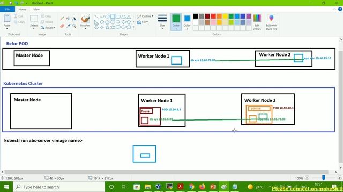Open the Brushes gallery icon
The width and height of the screenshot is (343, 192).
pyautogui.click(x=85, y=19)
